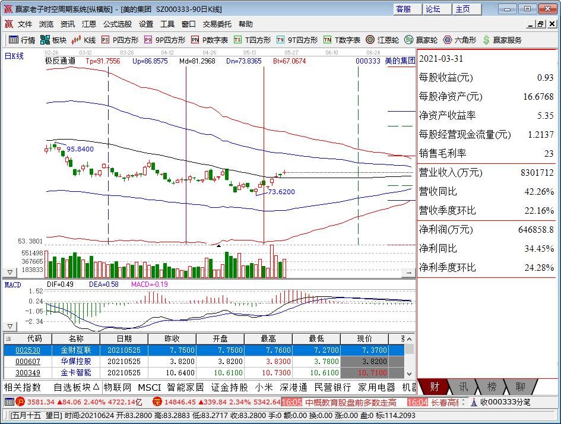This screenshot has height=424, width=561.
Task: Open the 江恩 menu
Action: [88, 24]
